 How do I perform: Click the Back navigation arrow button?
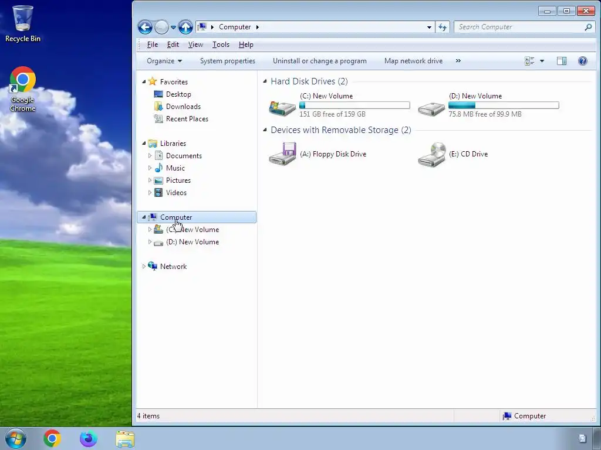click(x=145, y=27)
